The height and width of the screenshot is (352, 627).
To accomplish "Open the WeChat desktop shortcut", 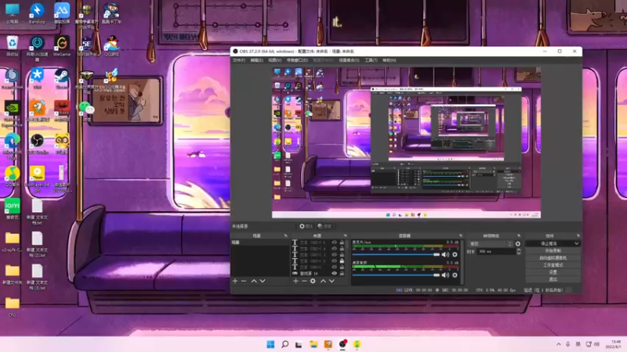I will pyautogui.click(x=86, y=112).
